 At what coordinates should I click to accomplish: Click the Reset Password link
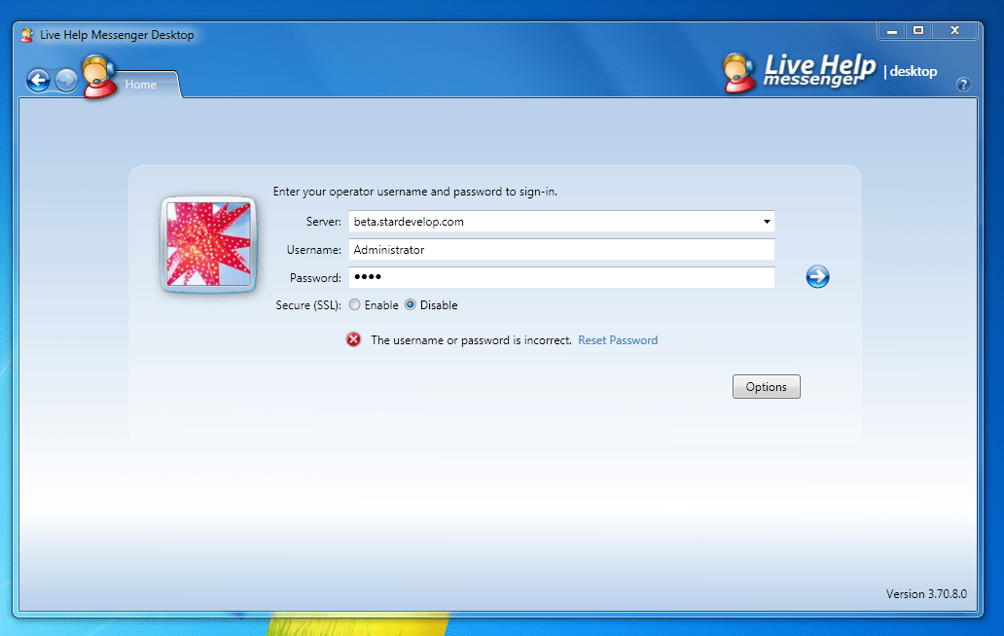pos(617,339)
